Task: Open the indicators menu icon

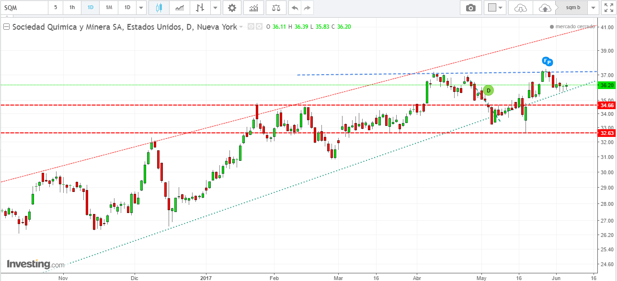Action: pyautogui.click(x=253, y=8)
